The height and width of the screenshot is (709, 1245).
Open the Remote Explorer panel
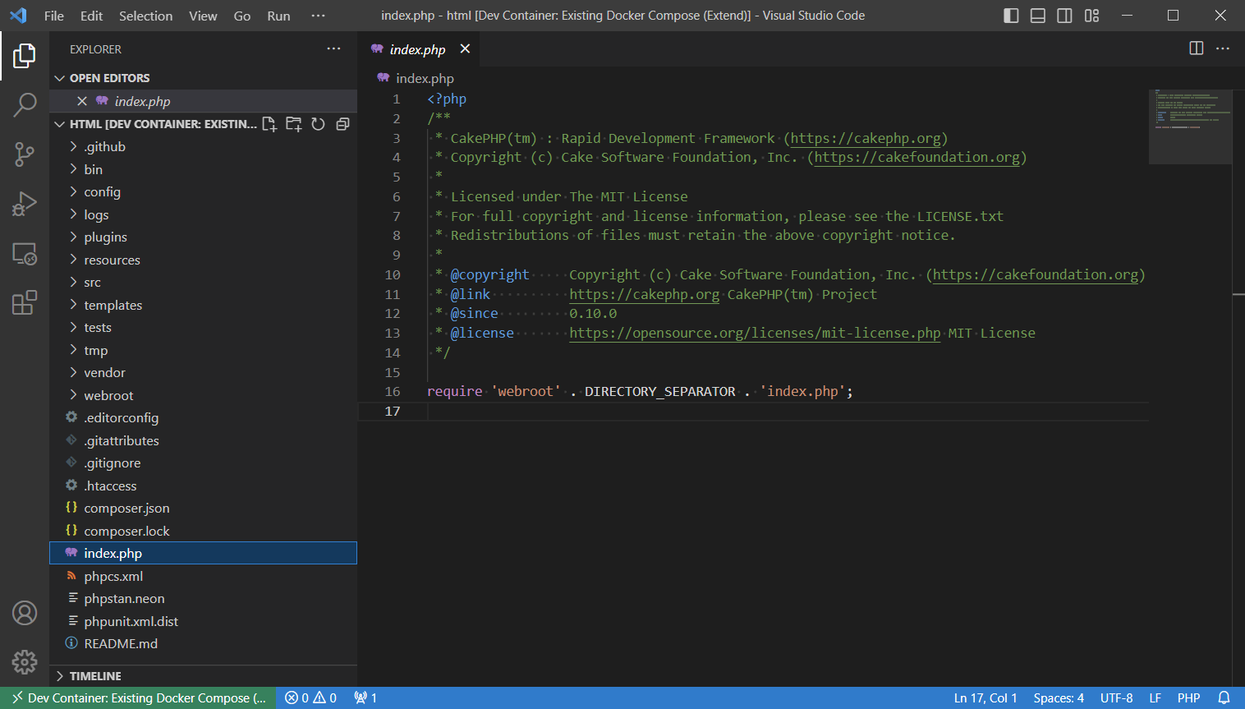pos(25,254)
